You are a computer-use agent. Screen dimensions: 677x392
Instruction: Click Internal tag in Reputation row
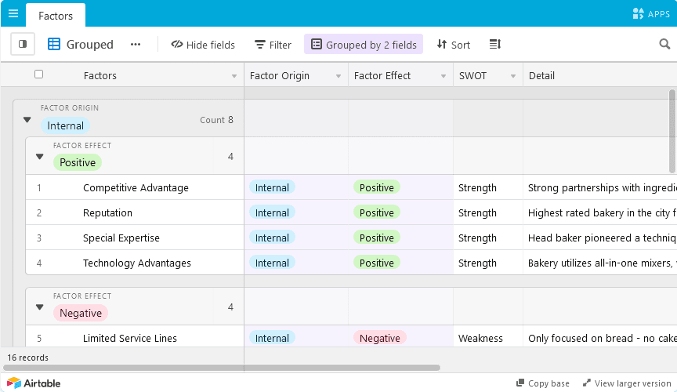[272, 212]
